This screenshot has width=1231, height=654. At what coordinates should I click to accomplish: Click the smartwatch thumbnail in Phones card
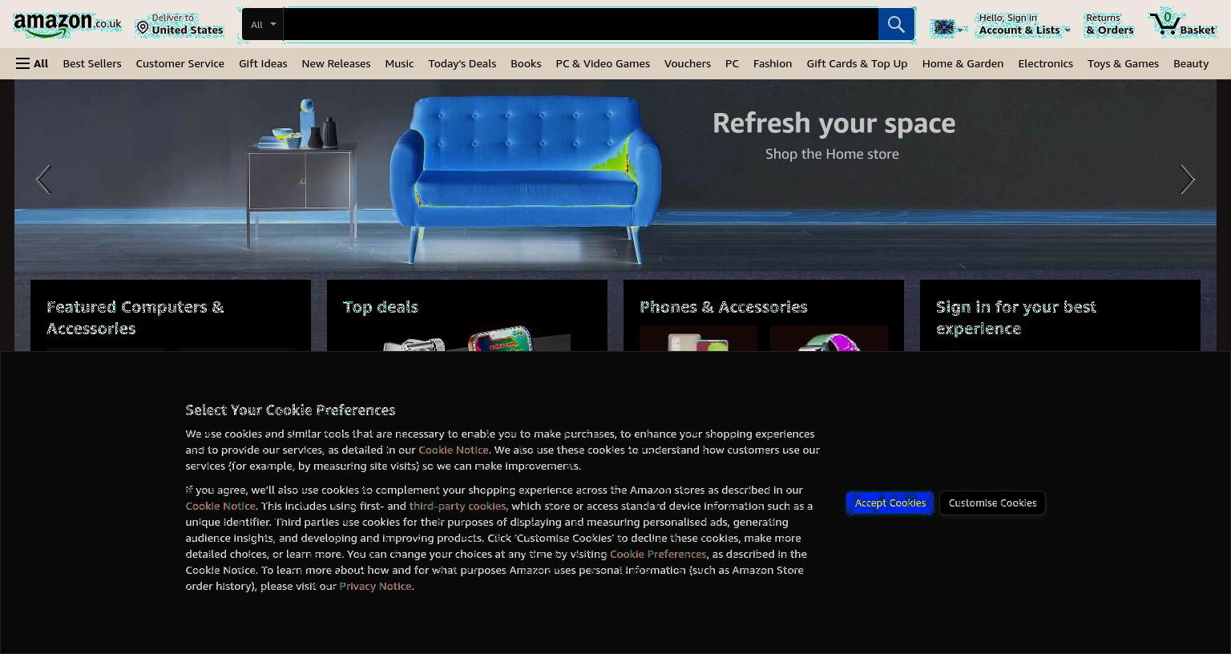829,339
